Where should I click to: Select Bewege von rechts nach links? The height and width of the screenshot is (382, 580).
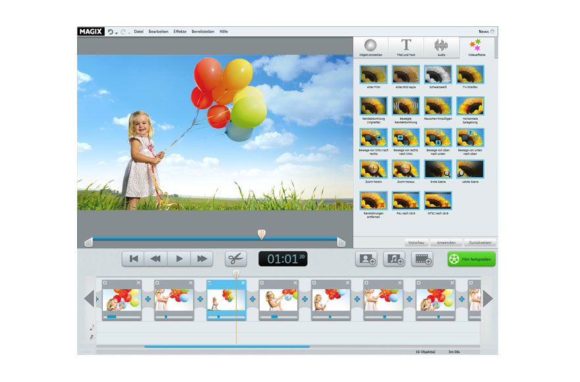click(406, 138)
